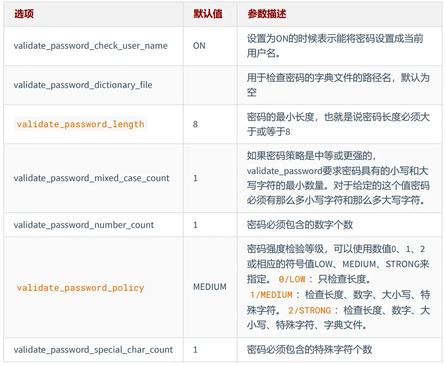This screenshot has width=445, height=365.
Task: Select validate_password_special_char_count option cell
Action: click(x=93, y=350)
